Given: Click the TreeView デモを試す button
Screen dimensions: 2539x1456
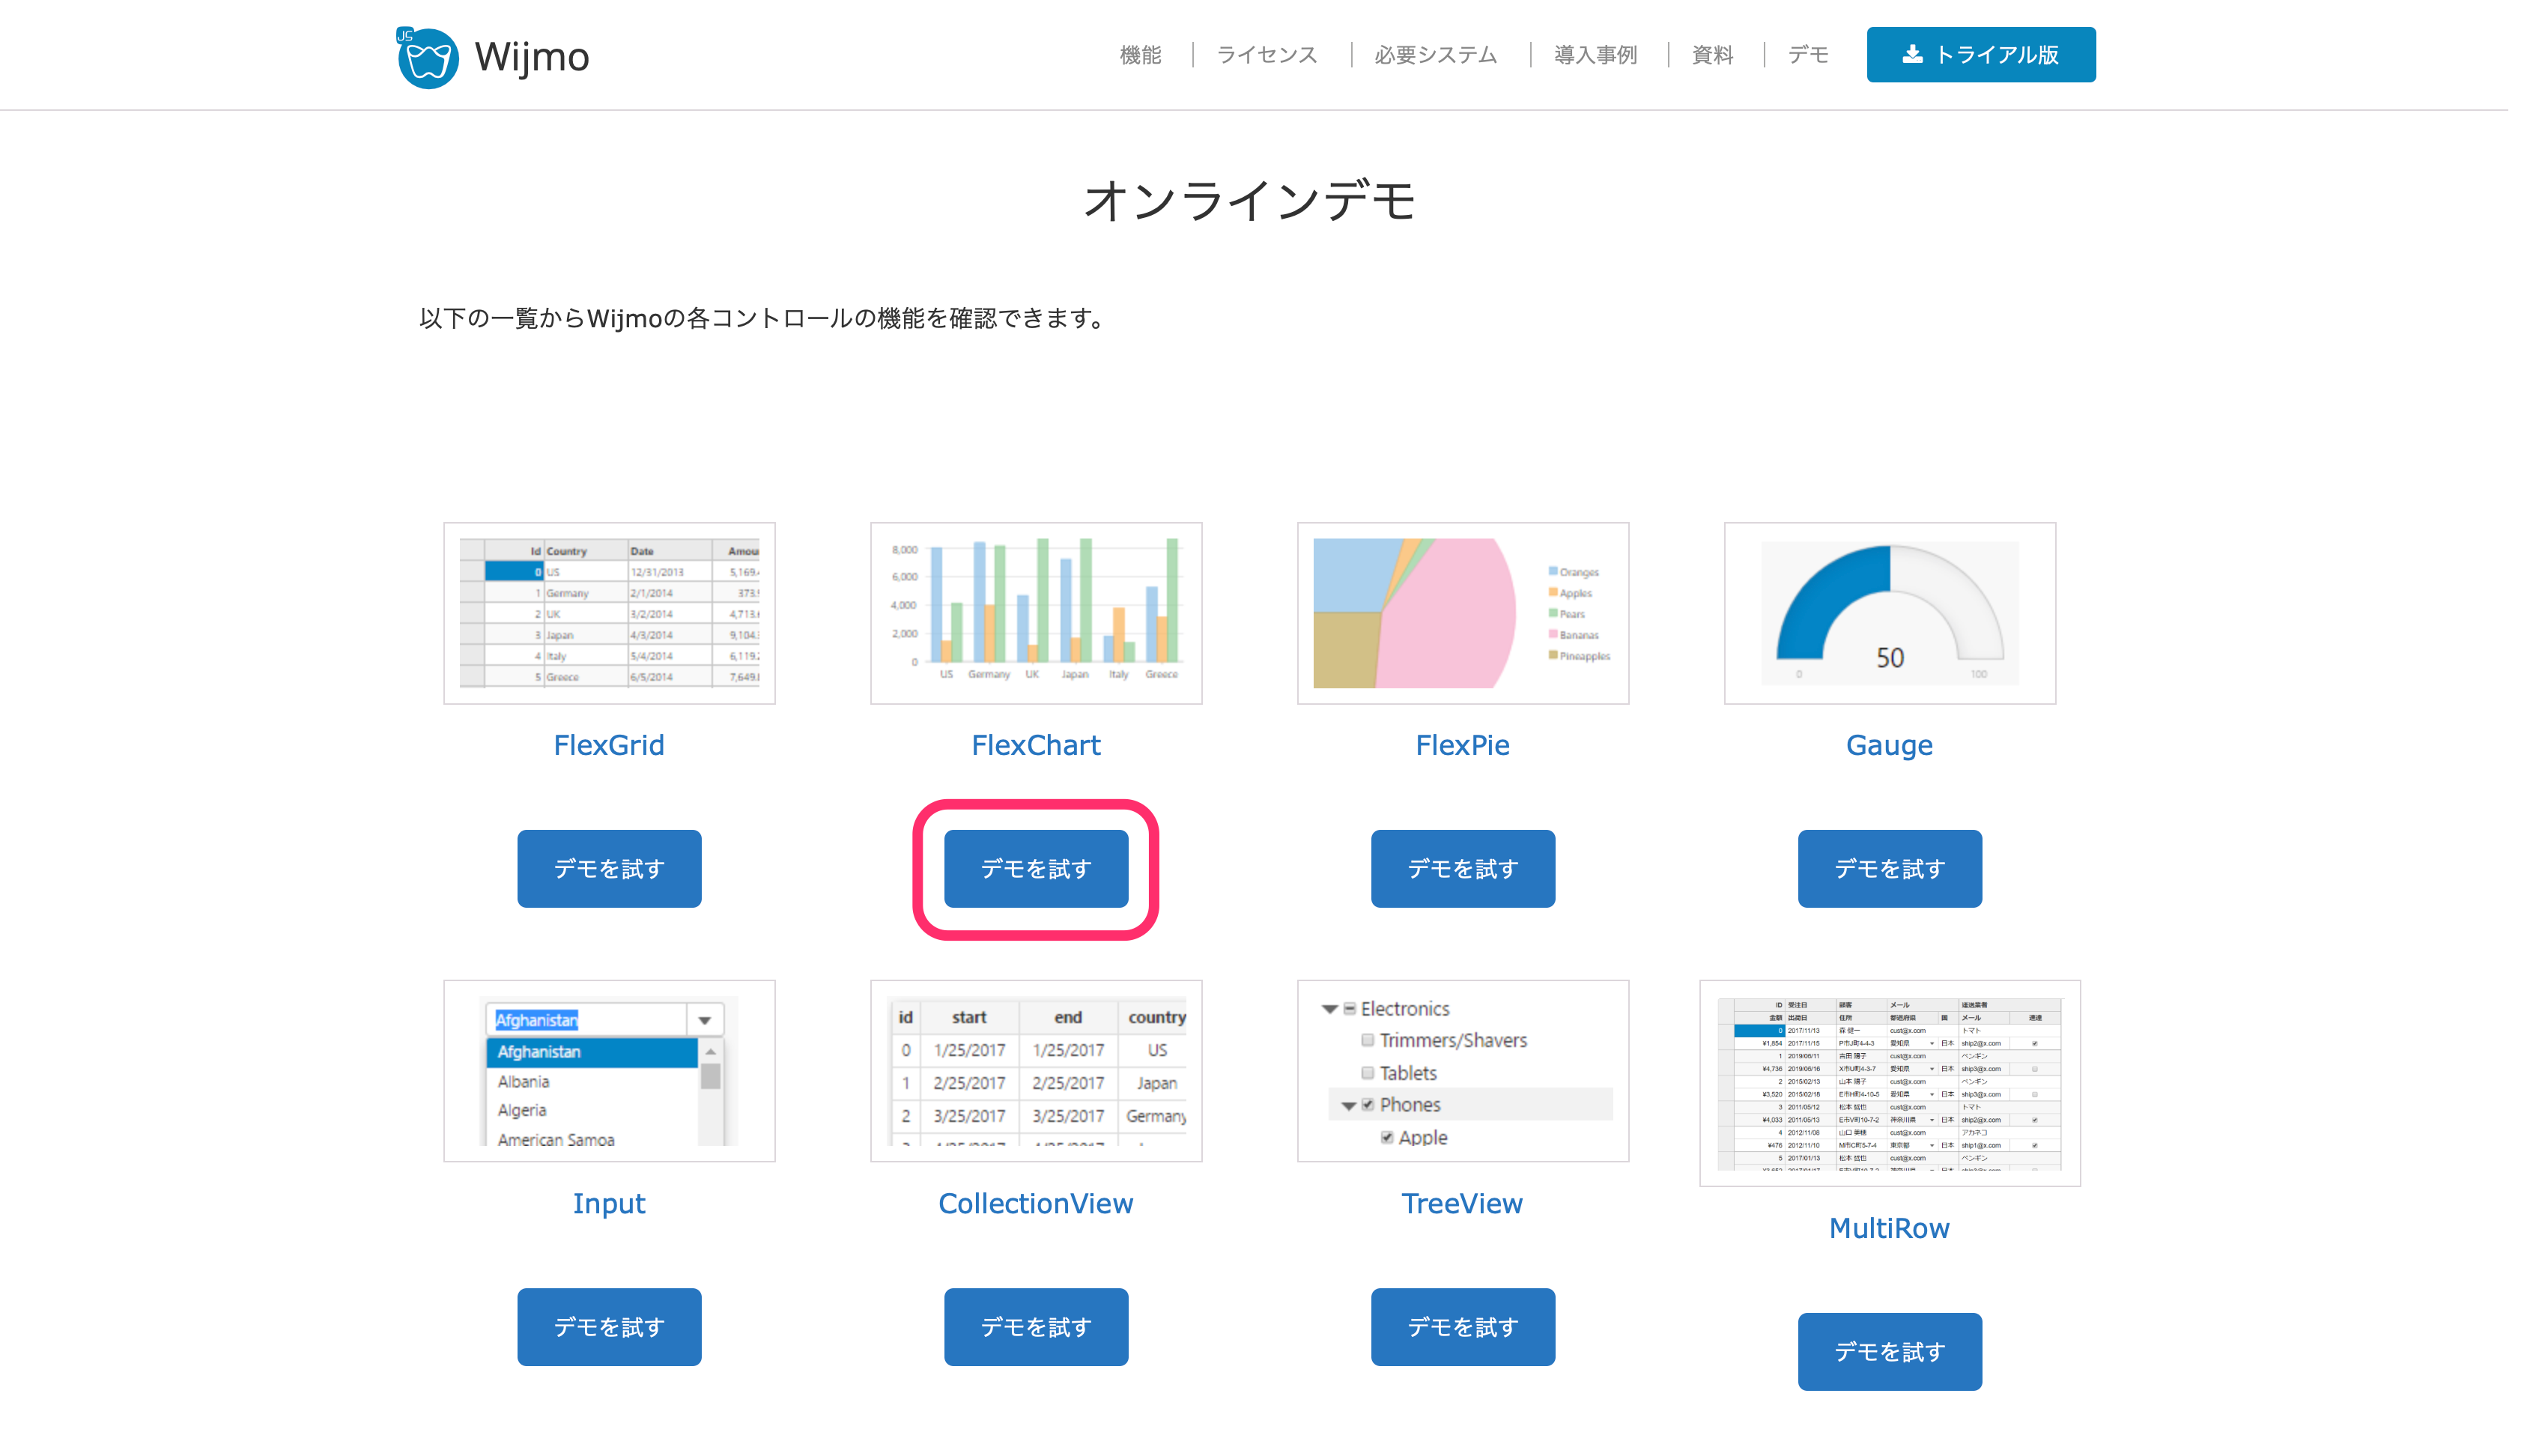Looking at the screenshot, I should click(1462, 1327).
